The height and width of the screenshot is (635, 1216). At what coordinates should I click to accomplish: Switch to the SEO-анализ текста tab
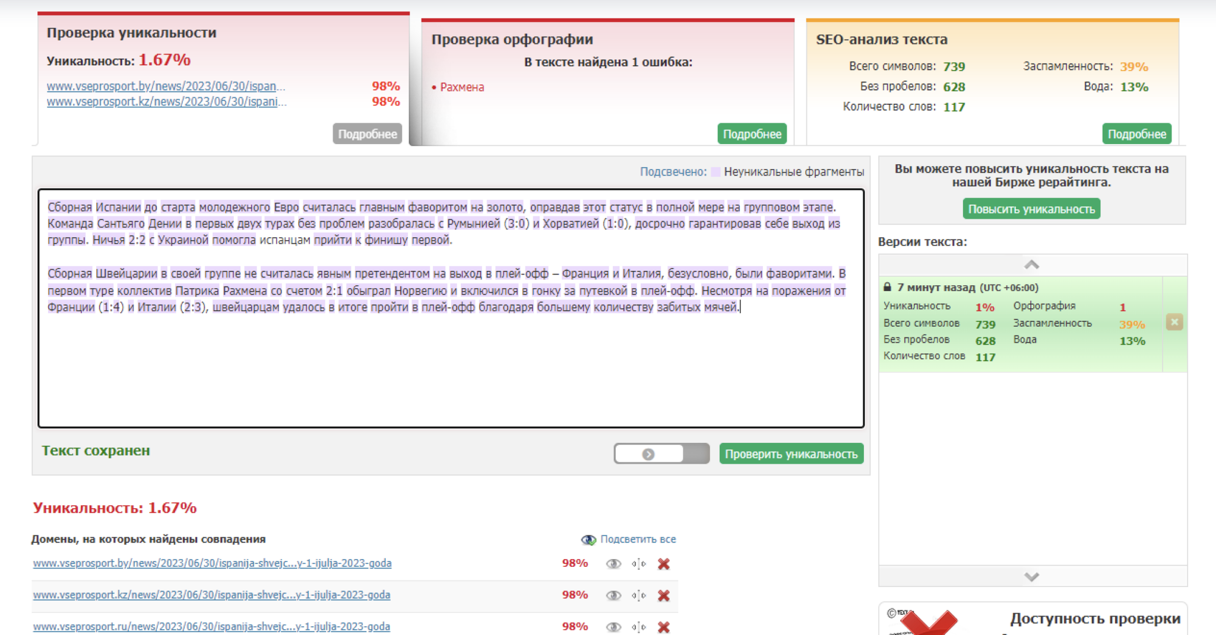[x=881, y=40]
